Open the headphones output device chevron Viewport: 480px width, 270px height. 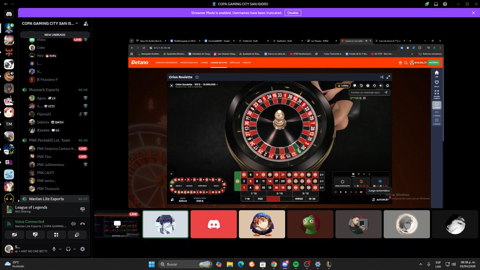pyautogui.click(x=74, y=249)
